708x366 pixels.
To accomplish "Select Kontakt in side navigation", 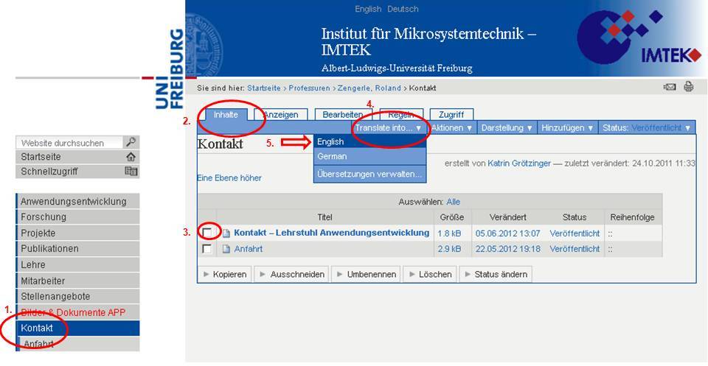I will 77,328.
